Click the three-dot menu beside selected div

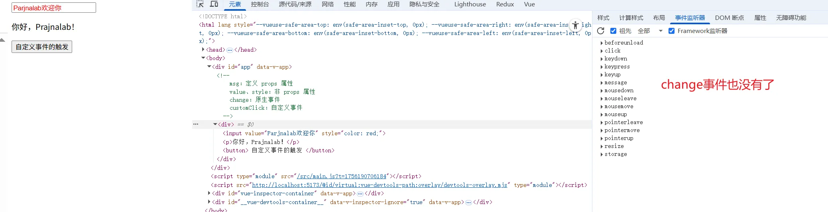pos(196,124)
